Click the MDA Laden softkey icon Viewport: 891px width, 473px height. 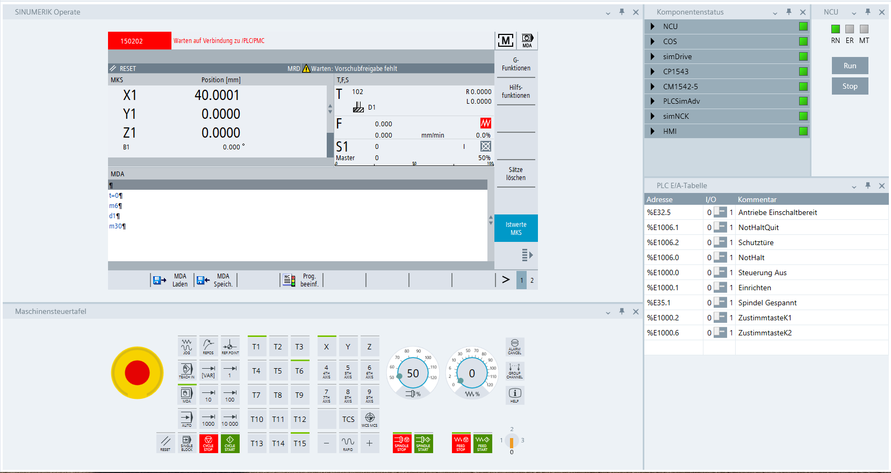[160, 280]
